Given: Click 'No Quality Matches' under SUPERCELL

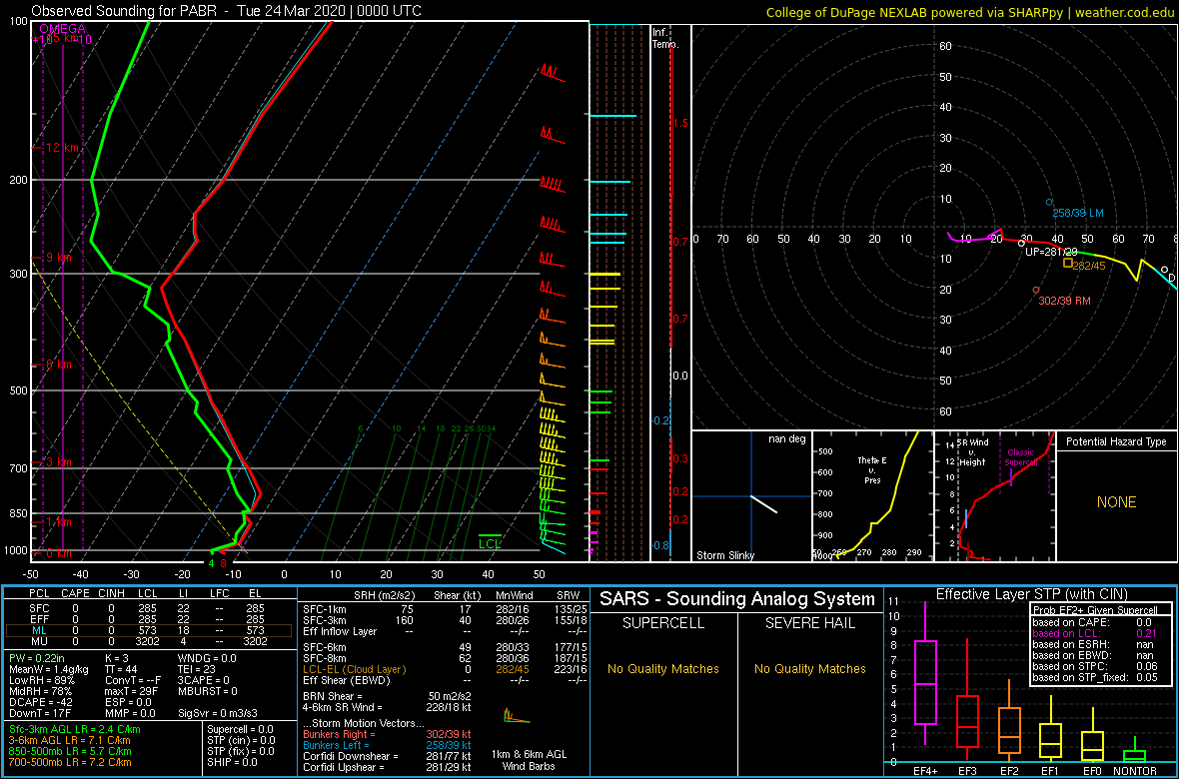Looking at the screenshot, I should point(663,668).
